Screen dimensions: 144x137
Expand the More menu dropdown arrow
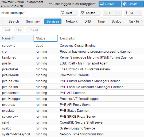139,13
